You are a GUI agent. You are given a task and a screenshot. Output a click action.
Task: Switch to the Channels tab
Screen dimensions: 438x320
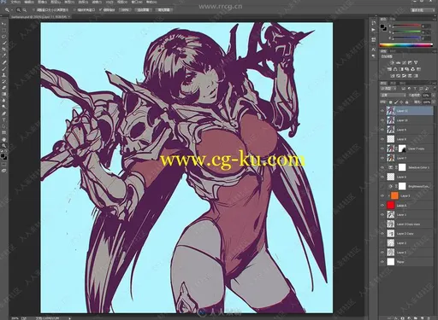pyautogui.click(x=393, y=83)
